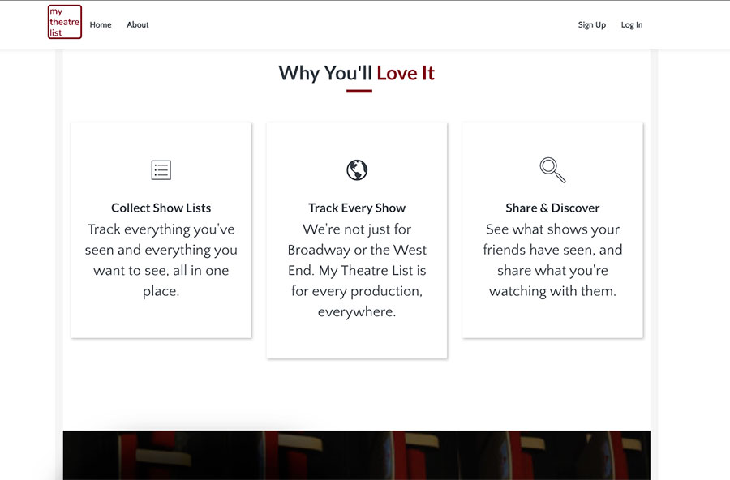Click the magnifying glass icon above Share & Discover

[x=552, y=170]
